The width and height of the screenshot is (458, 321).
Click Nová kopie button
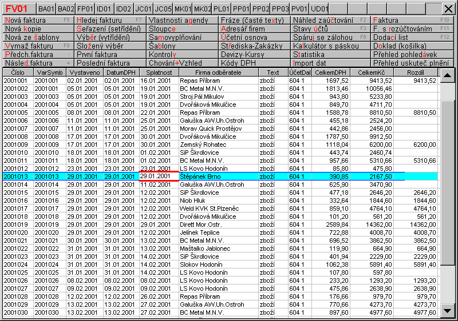(38, 29)
